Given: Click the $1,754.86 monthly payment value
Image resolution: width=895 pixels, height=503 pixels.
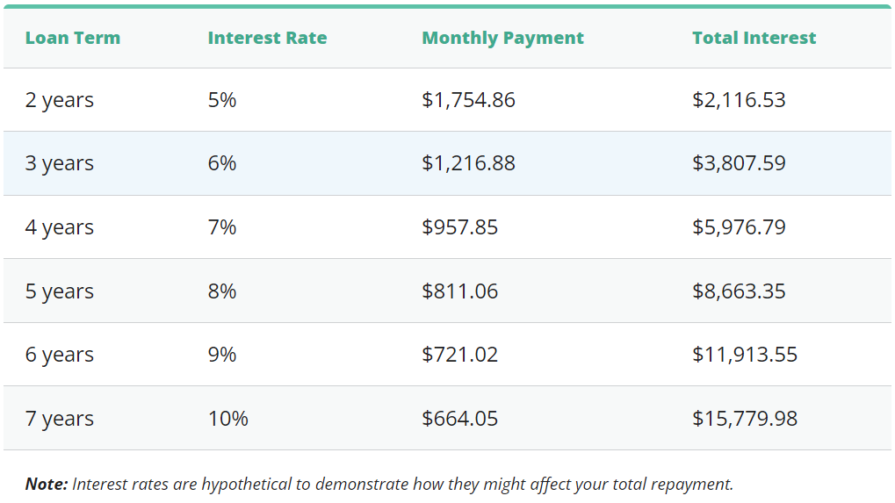Looking at the screenshot, I should (x=468, y=100).
